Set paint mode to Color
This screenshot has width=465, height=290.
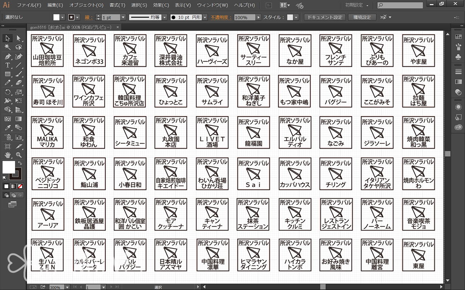click(x=6, y=186)
